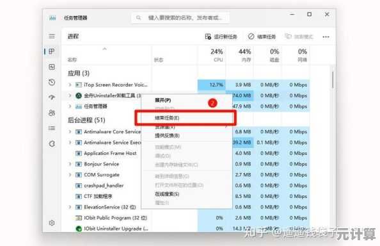Expand Antimalware Core Service row
The width and height of the screenshot is (380, 246).
pos(70,132)
